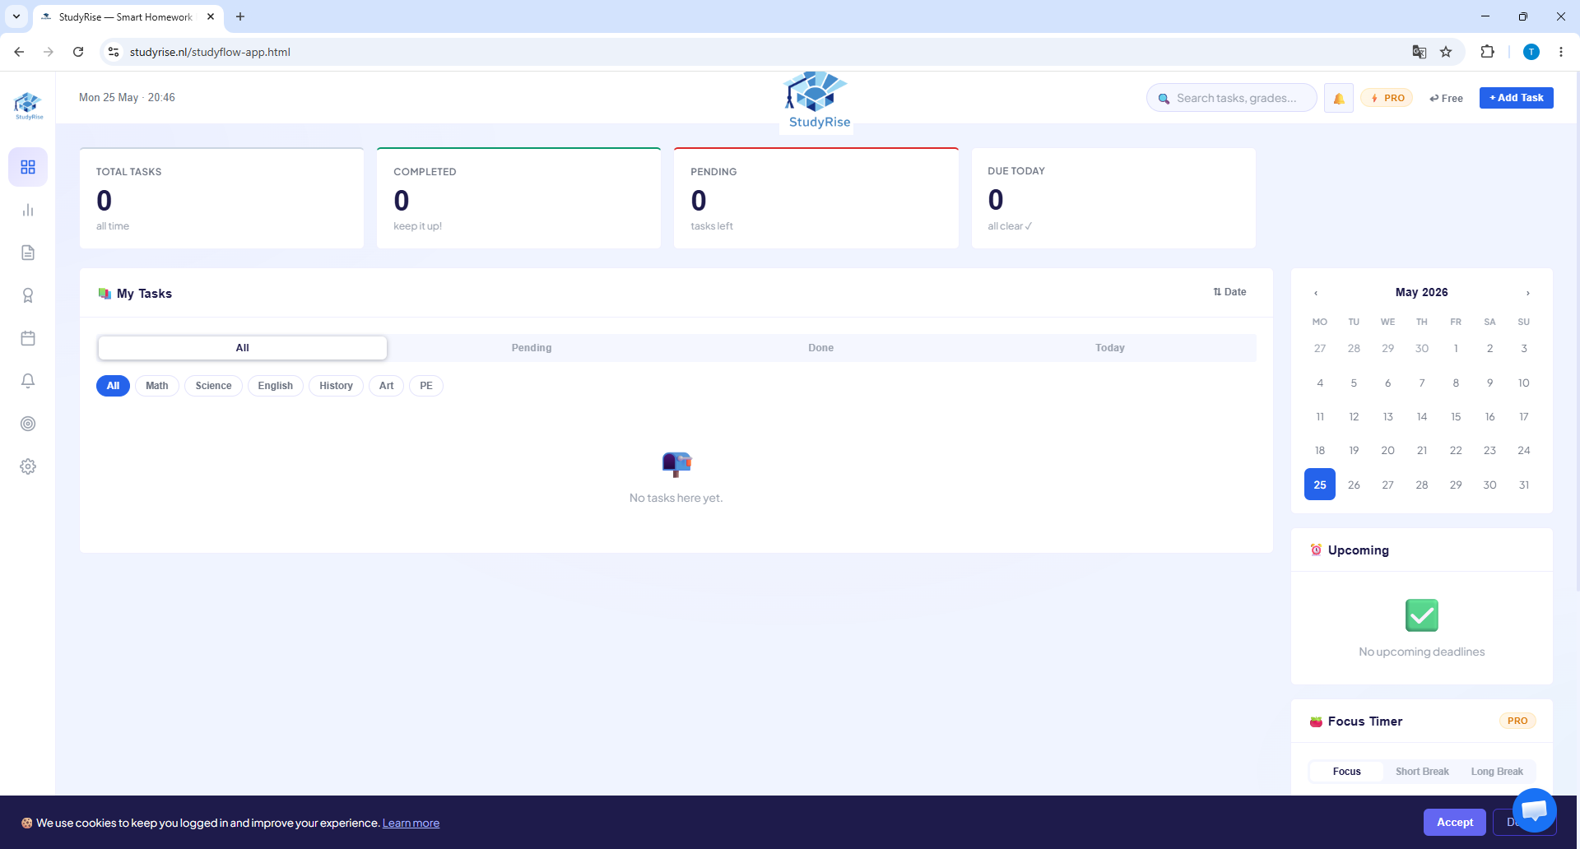Open the bell reminders sidebar icon
1580x849 pixels.
pyautogui.click(x=28, y=381)
